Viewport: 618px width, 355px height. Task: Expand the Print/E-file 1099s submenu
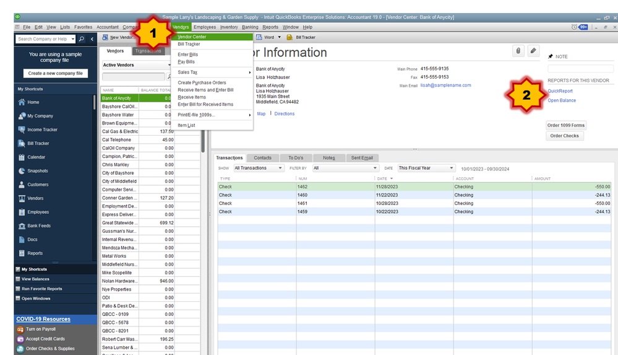pos(212,115)
